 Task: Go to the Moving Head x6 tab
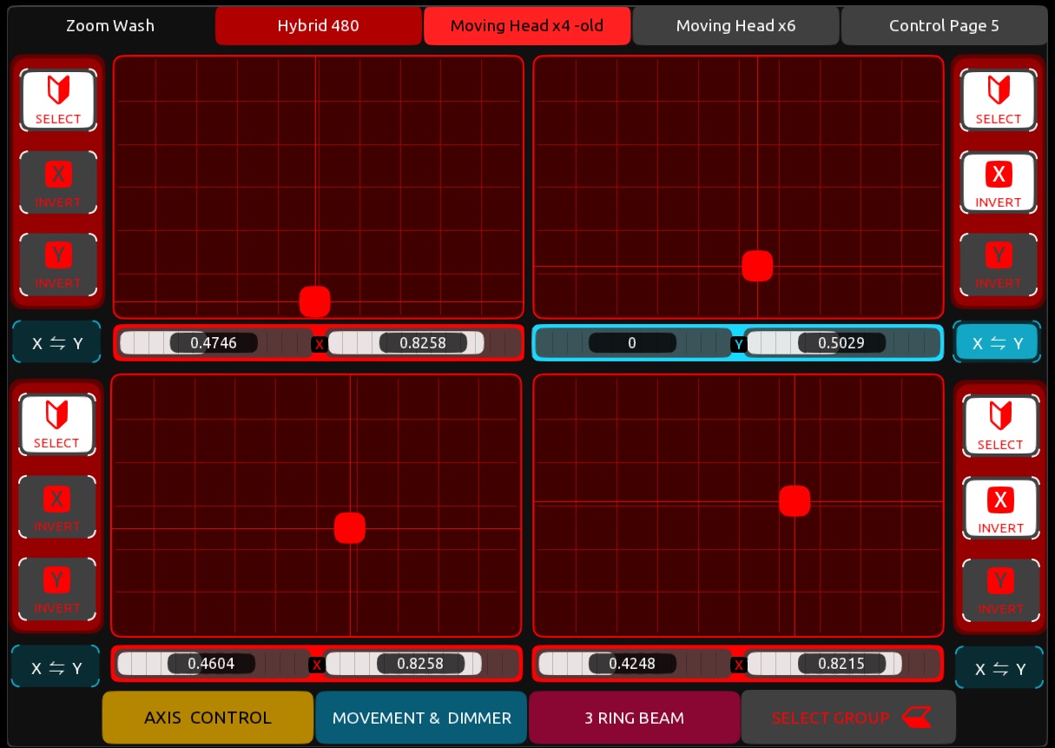point(735,26)
